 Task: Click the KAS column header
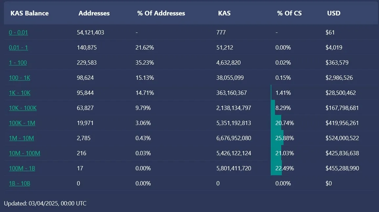224,13
